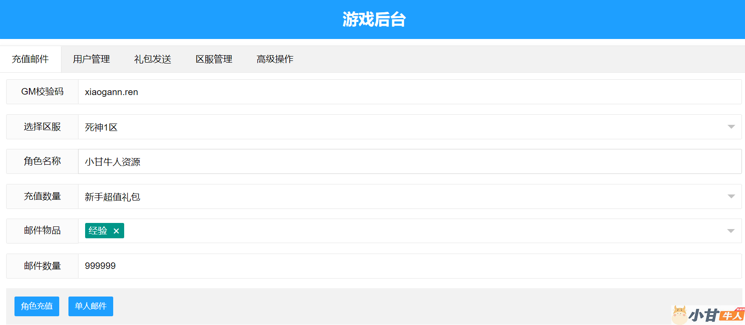This screenshot has height=325, width=745.
Task: Click the 邮件数量 field label
Action: tap(43, 266)
